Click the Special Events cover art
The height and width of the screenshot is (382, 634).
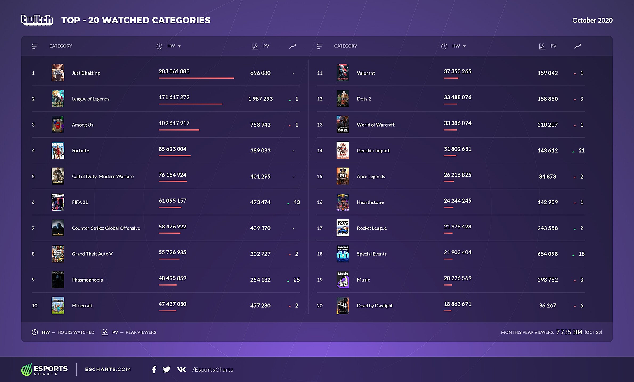[x=343, y=254]
